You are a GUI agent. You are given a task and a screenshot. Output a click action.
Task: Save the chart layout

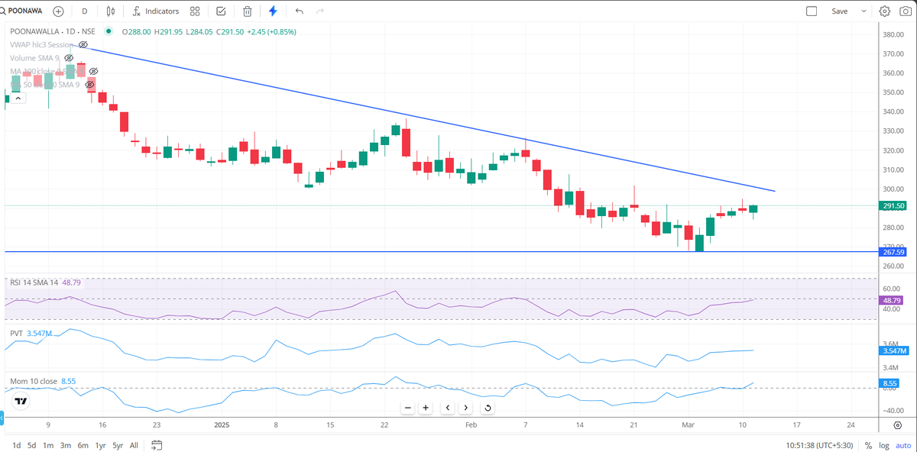pyautogui.click(x=840, y=11)
